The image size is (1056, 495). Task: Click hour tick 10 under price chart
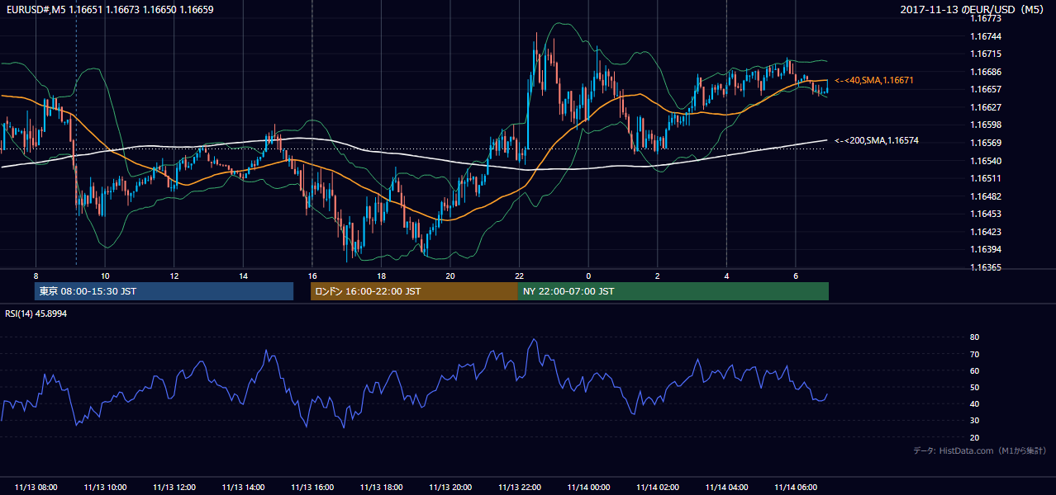[105, 276]
